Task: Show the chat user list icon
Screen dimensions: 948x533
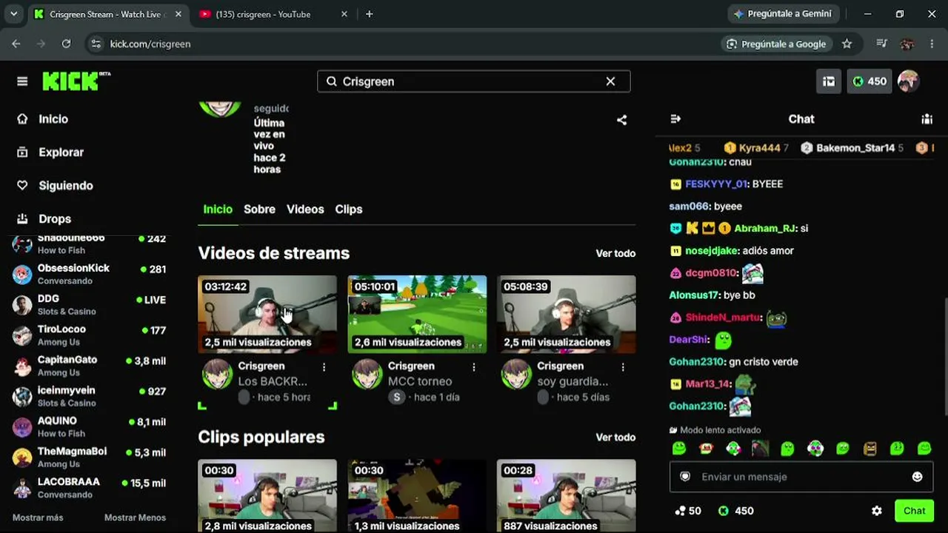Action: click(927, 119)
